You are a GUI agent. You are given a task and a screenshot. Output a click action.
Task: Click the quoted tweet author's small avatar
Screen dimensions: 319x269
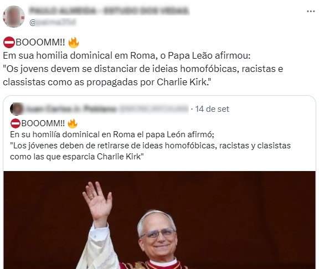point(16,109)
